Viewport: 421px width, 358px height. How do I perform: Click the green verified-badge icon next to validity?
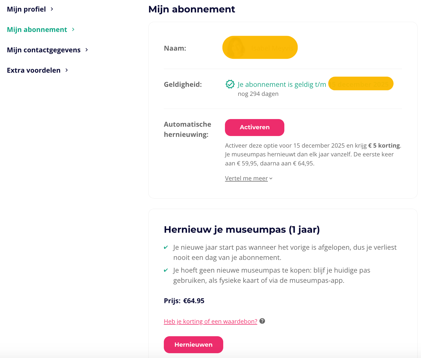(230, 84)
